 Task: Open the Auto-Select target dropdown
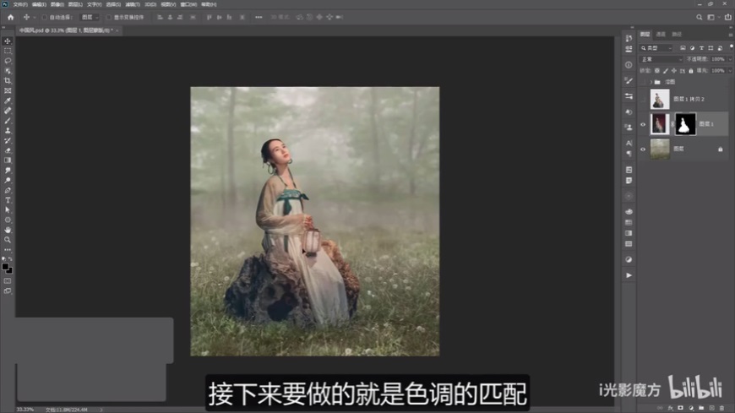coord(90,18)
